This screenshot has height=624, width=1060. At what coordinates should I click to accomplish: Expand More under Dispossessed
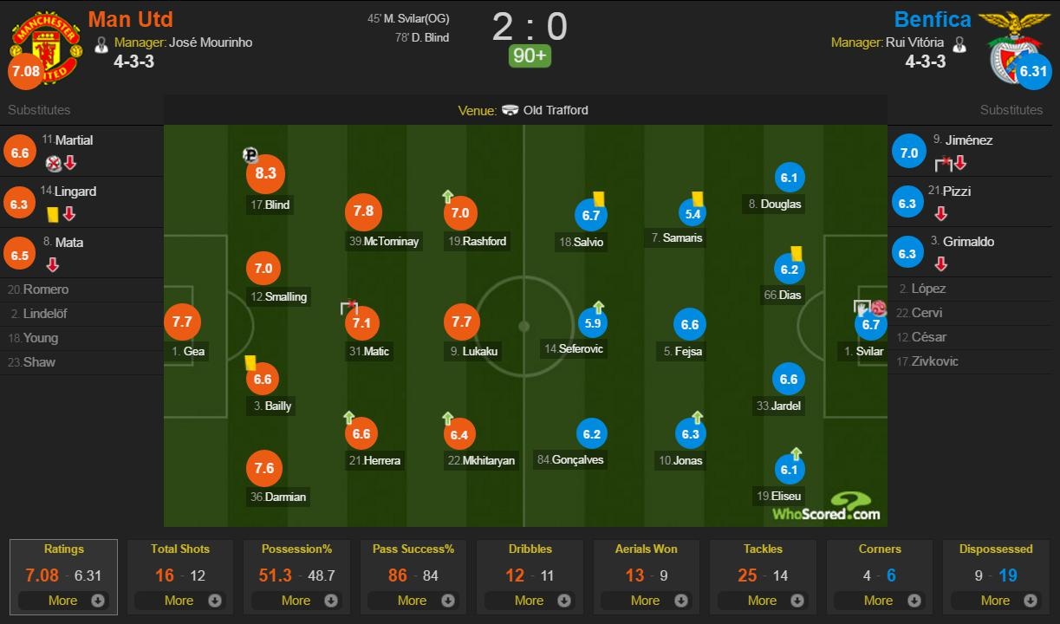point(996,601)
